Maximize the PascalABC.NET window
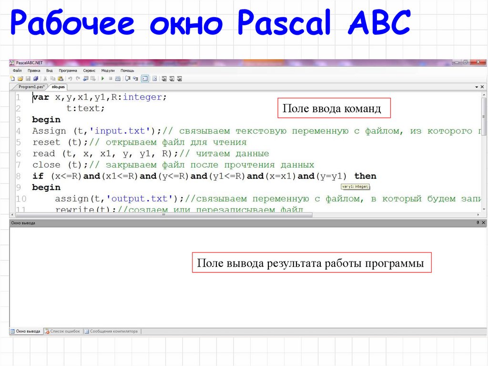 coord(465,63)
